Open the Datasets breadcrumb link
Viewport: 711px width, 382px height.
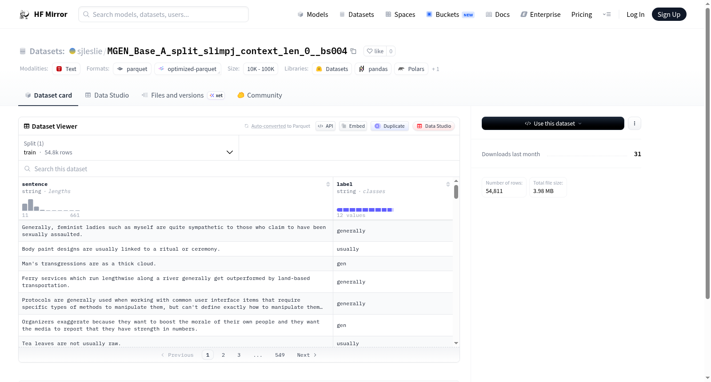(47, 51)
